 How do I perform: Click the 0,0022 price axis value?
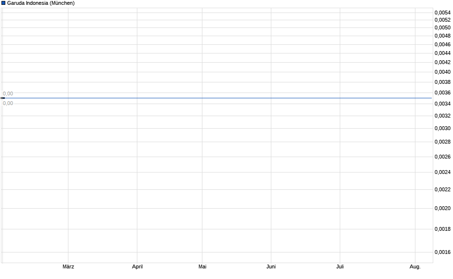[x=442, y=189]
